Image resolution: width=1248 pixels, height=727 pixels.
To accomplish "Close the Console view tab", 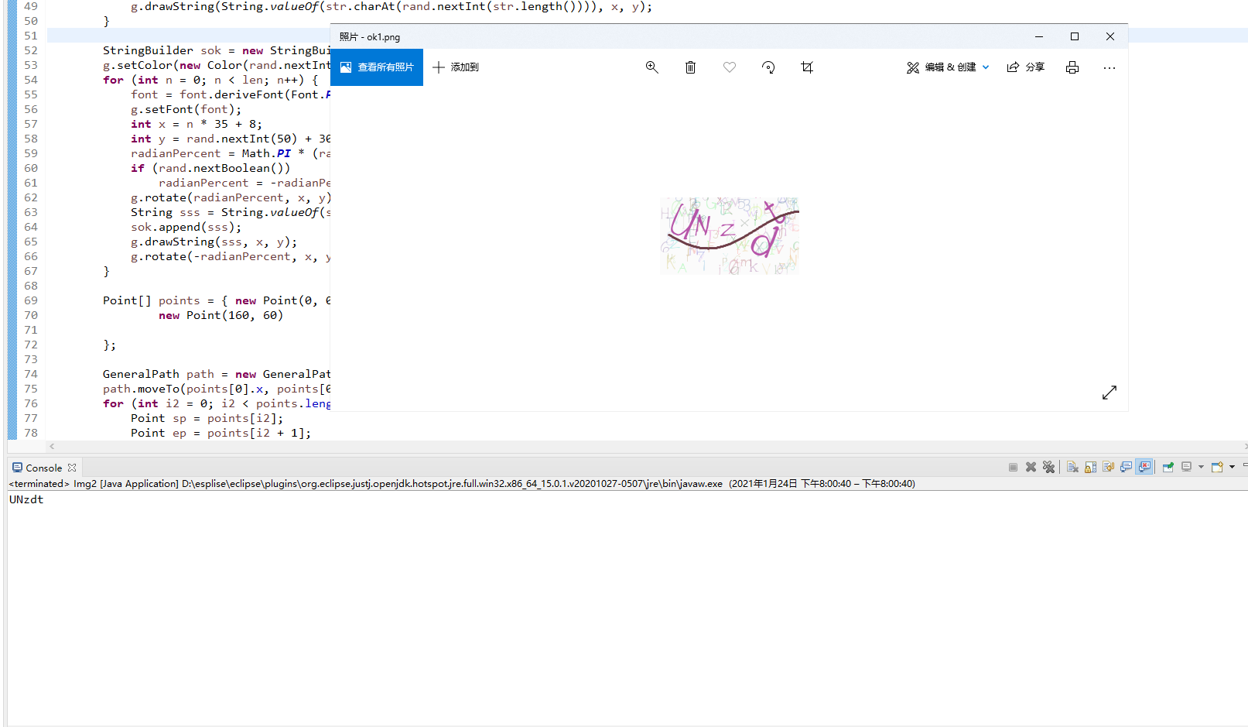I will 72,468.
